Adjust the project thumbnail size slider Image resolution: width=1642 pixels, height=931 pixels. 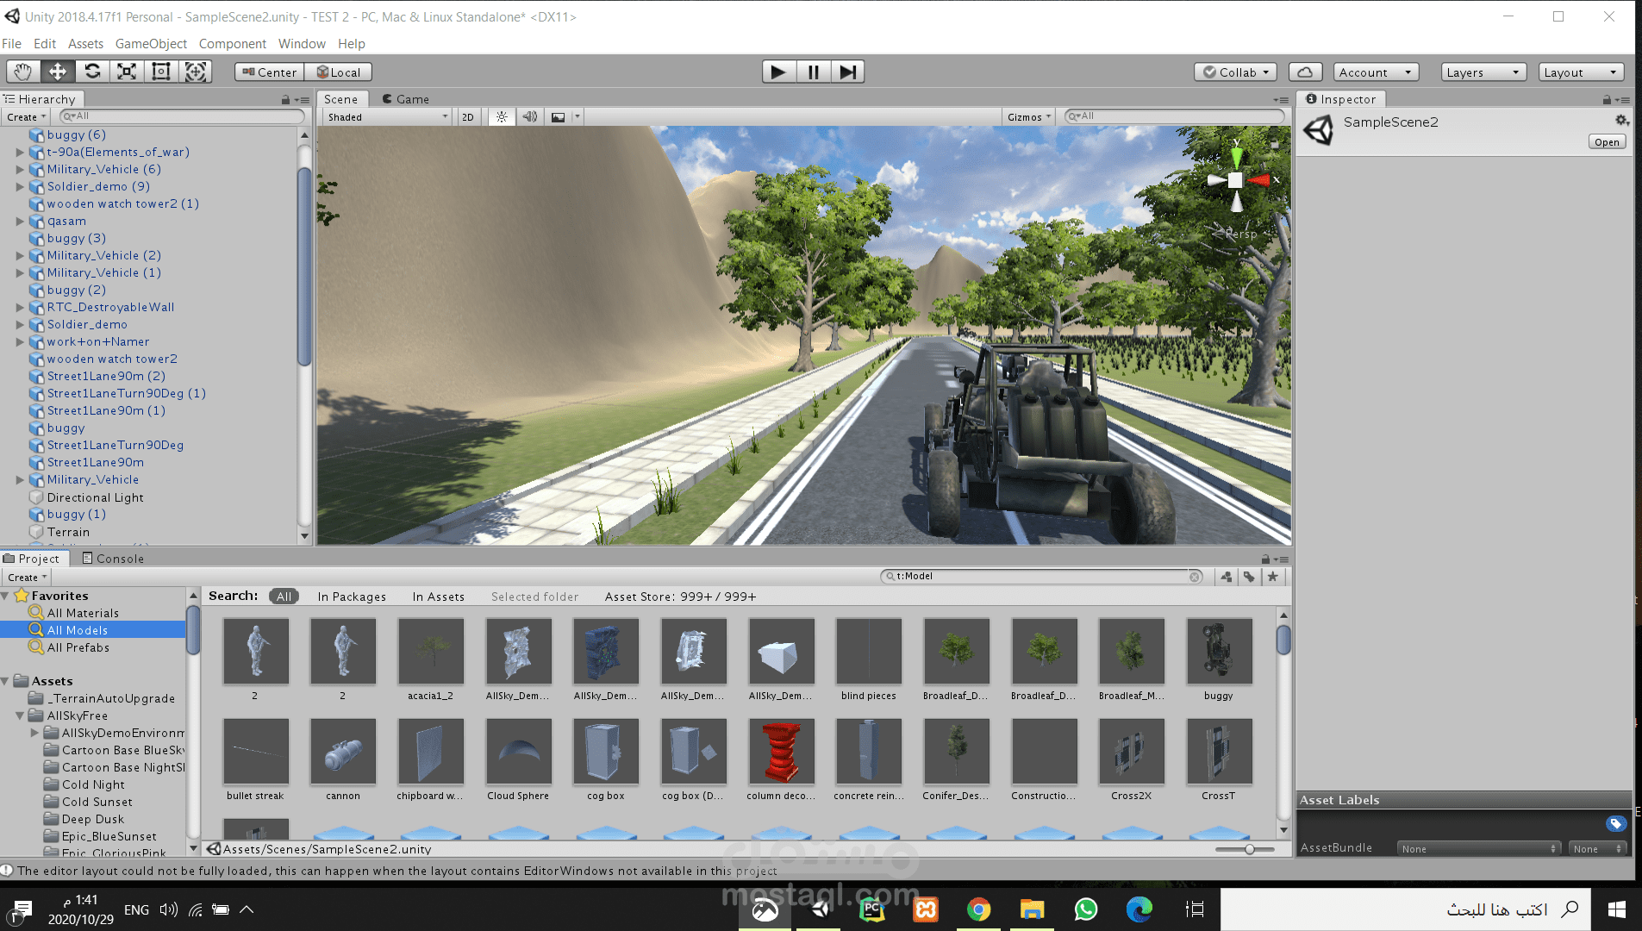[x=1249, y=850]
